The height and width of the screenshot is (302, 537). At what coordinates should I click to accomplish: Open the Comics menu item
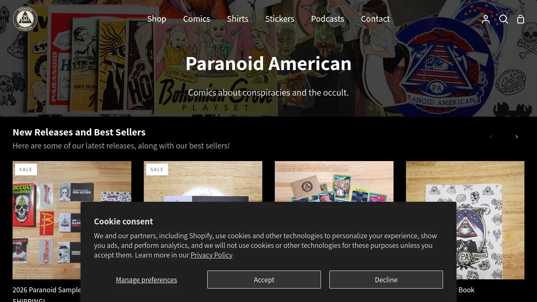pos(196,19)
